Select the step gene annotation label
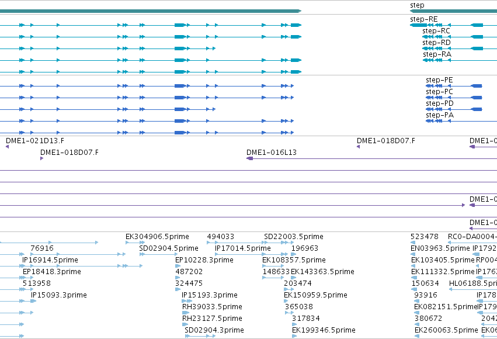Screen dimensions: 497x339 point(417,5)
